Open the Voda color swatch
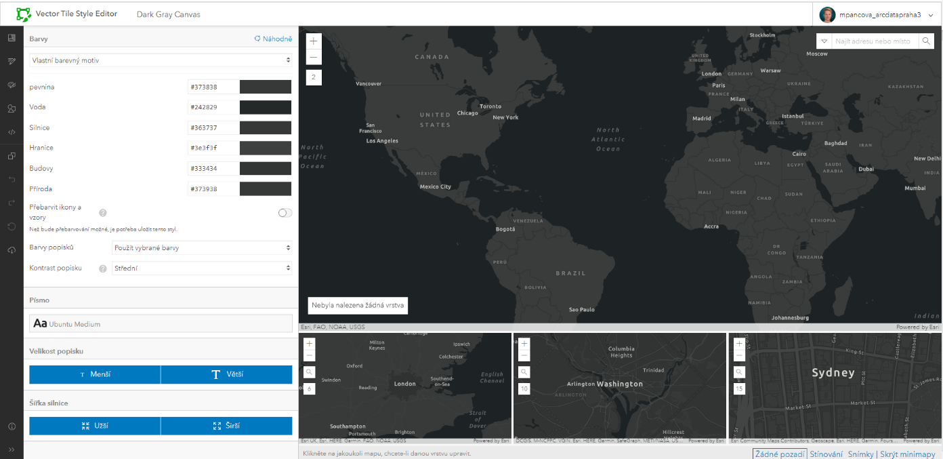Screen dimensions: 943x459 [266, 107]
